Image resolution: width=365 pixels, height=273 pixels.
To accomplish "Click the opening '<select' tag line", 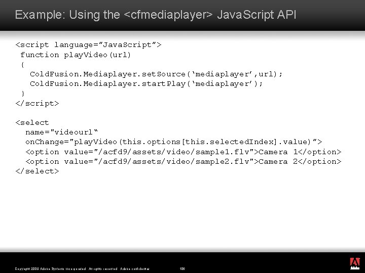I will (x=32, y=122).
